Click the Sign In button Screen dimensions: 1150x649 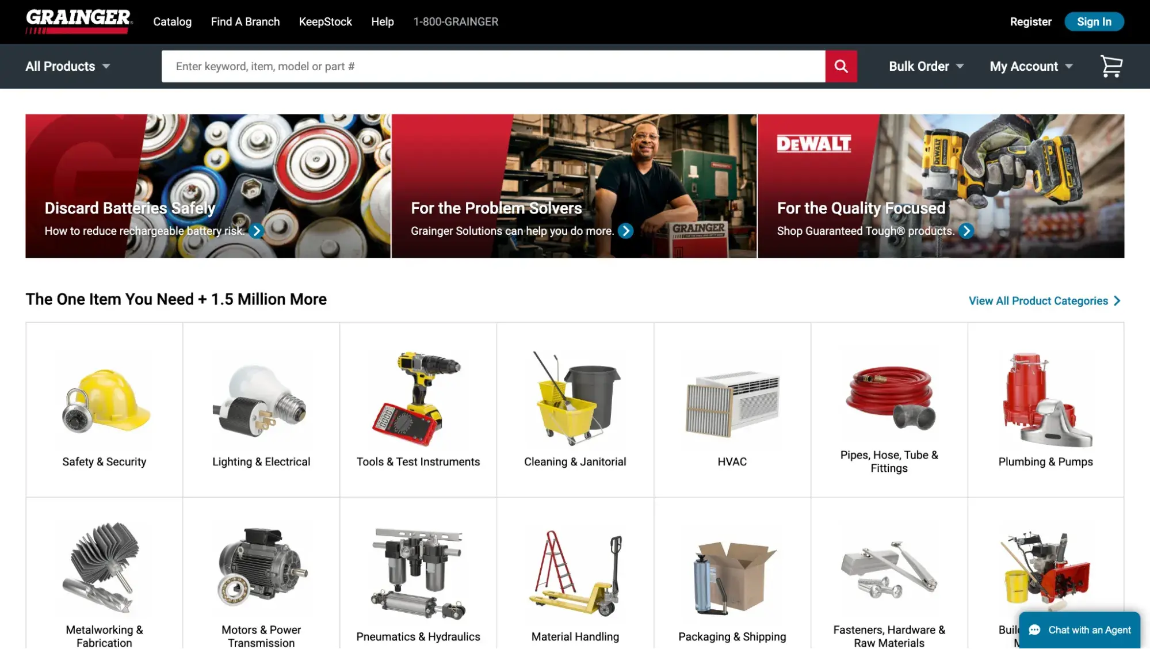[1094, 21]
